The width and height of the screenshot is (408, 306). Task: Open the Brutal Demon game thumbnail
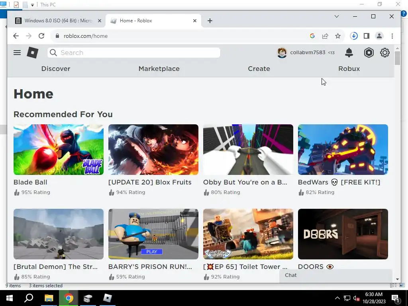click(59, 234)
